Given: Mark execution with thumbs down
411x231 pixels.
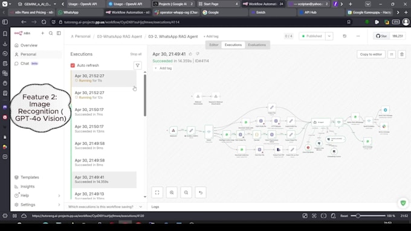Looking at the screenshot, I should 198,54.
